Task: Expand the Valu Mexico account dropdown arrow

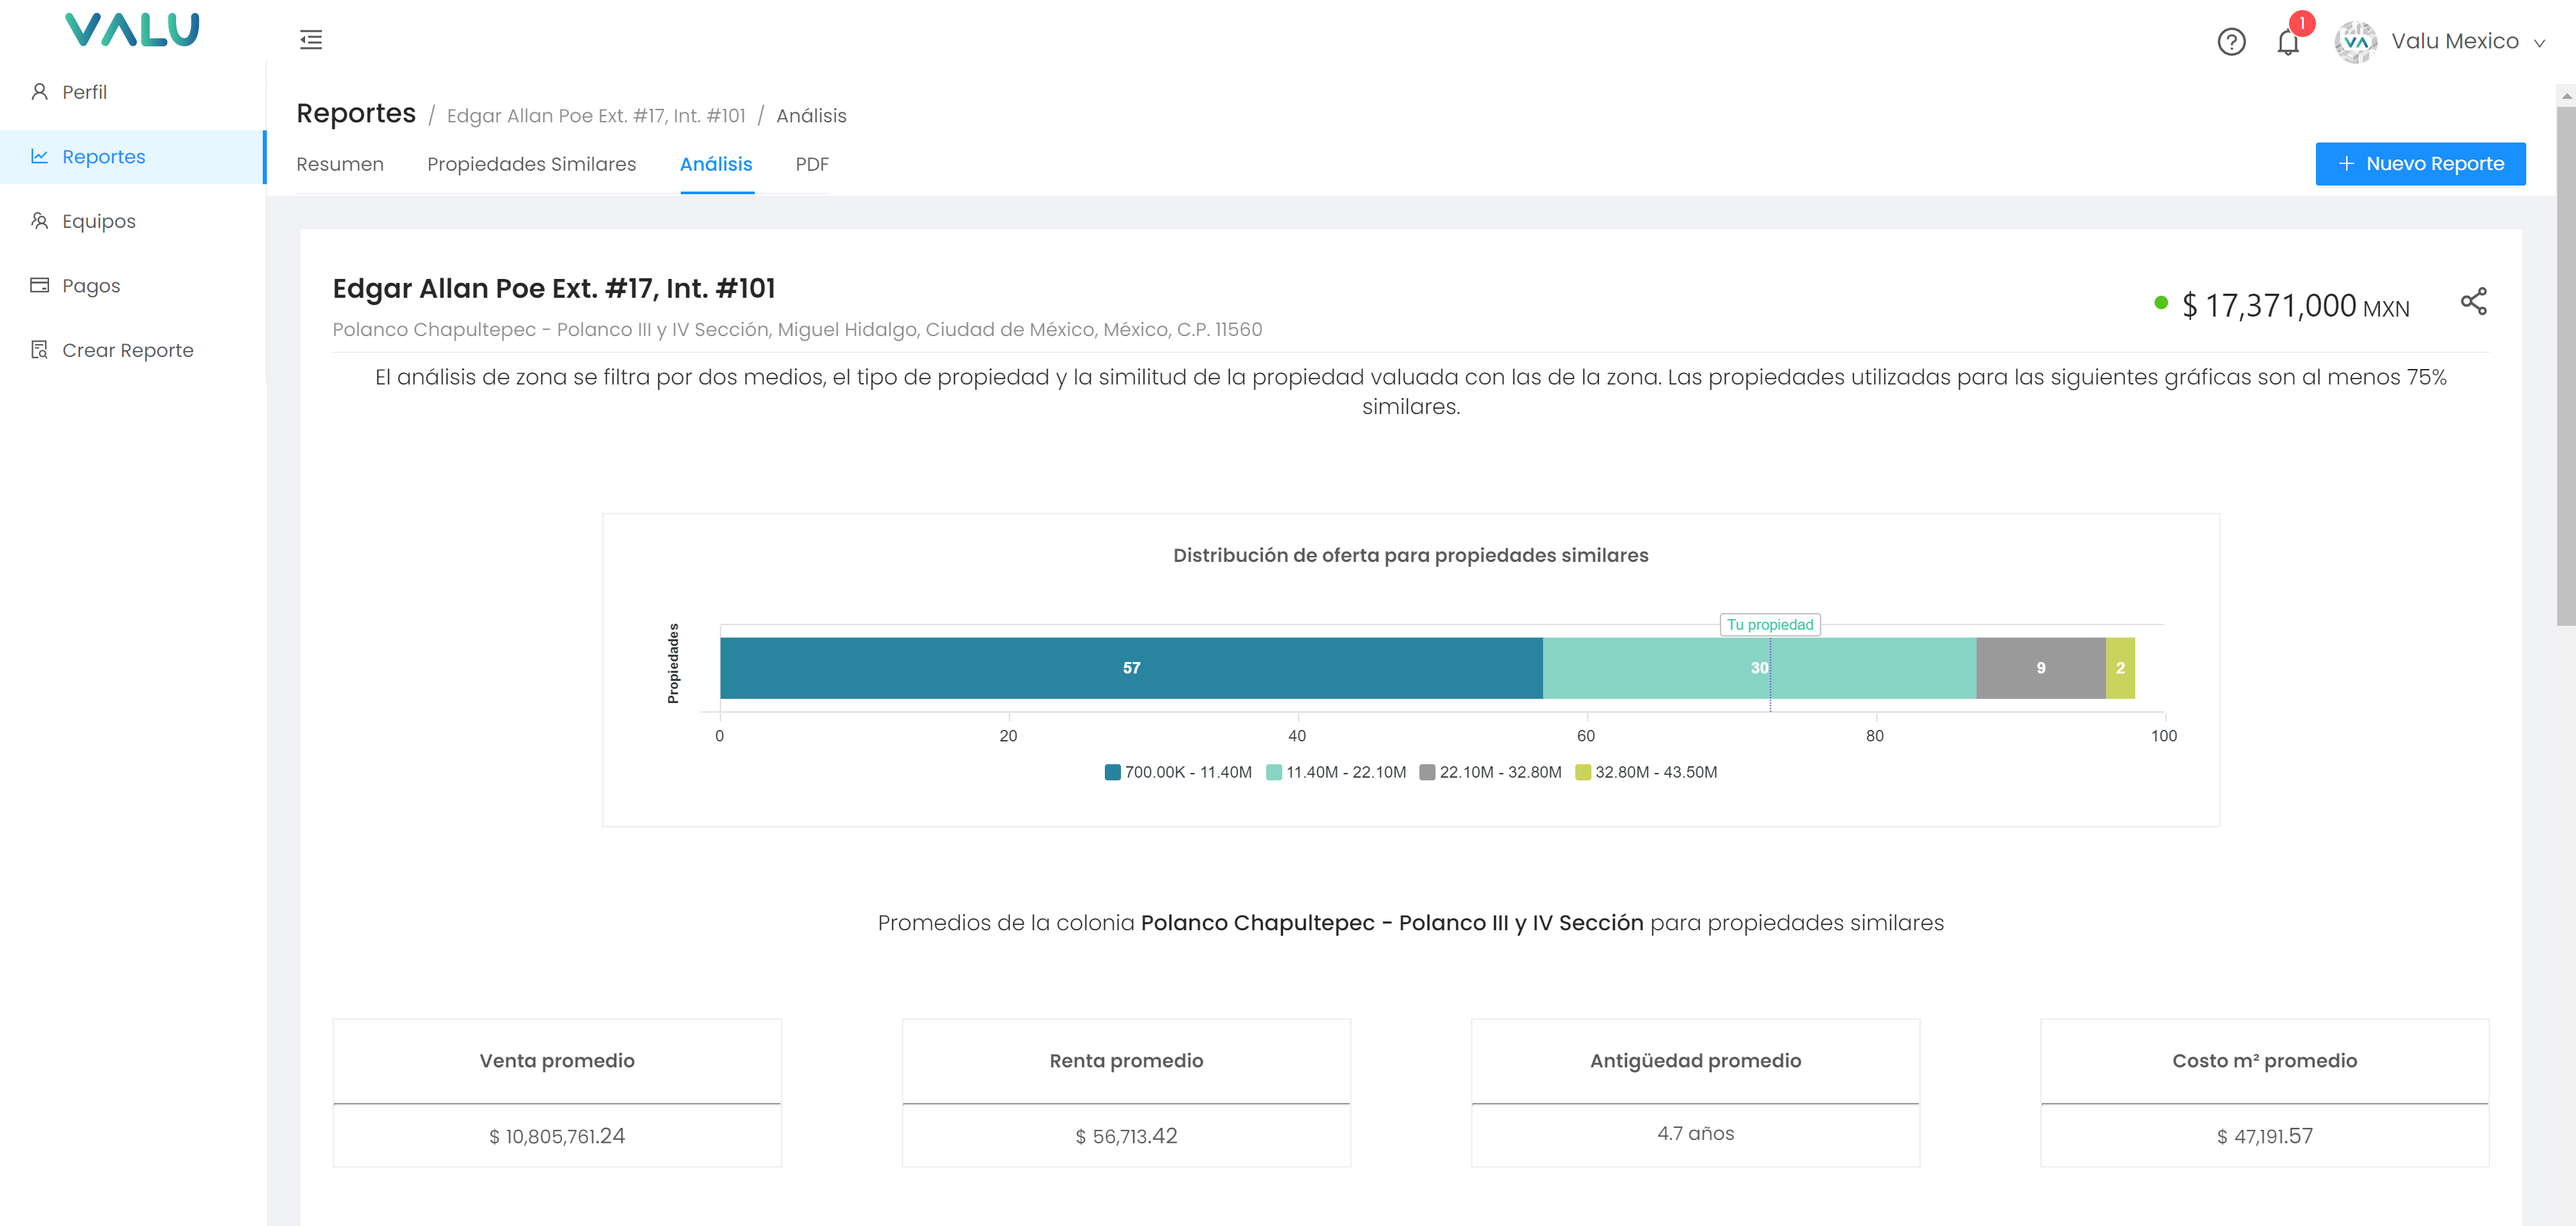Action: (2539, 43)
